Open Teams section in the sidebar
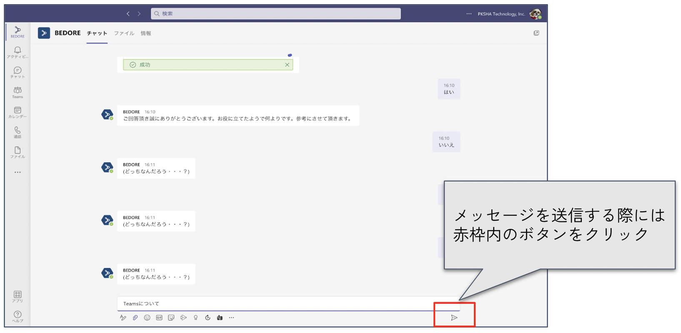681x333 pixels. (18, 92)
